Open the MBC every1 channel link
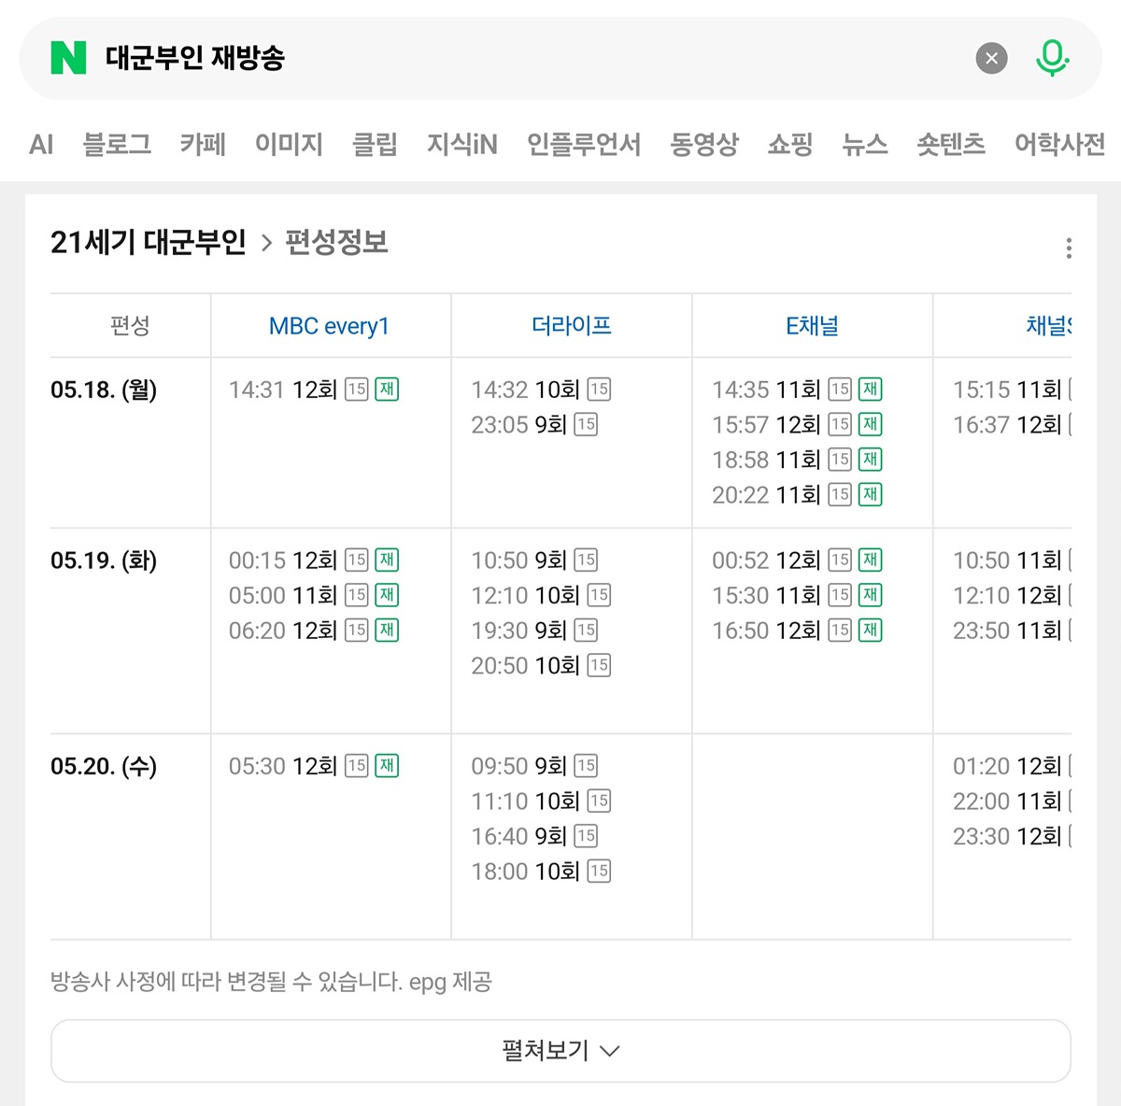1121x1106 pixels. pyautogui.click(x=329, y=326)
